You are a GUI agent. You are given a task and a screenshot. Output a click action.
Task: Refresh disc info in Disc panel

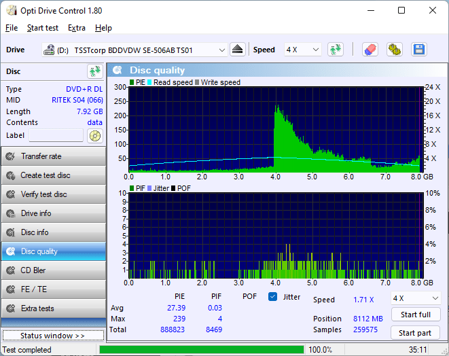(x=94, y=71)
